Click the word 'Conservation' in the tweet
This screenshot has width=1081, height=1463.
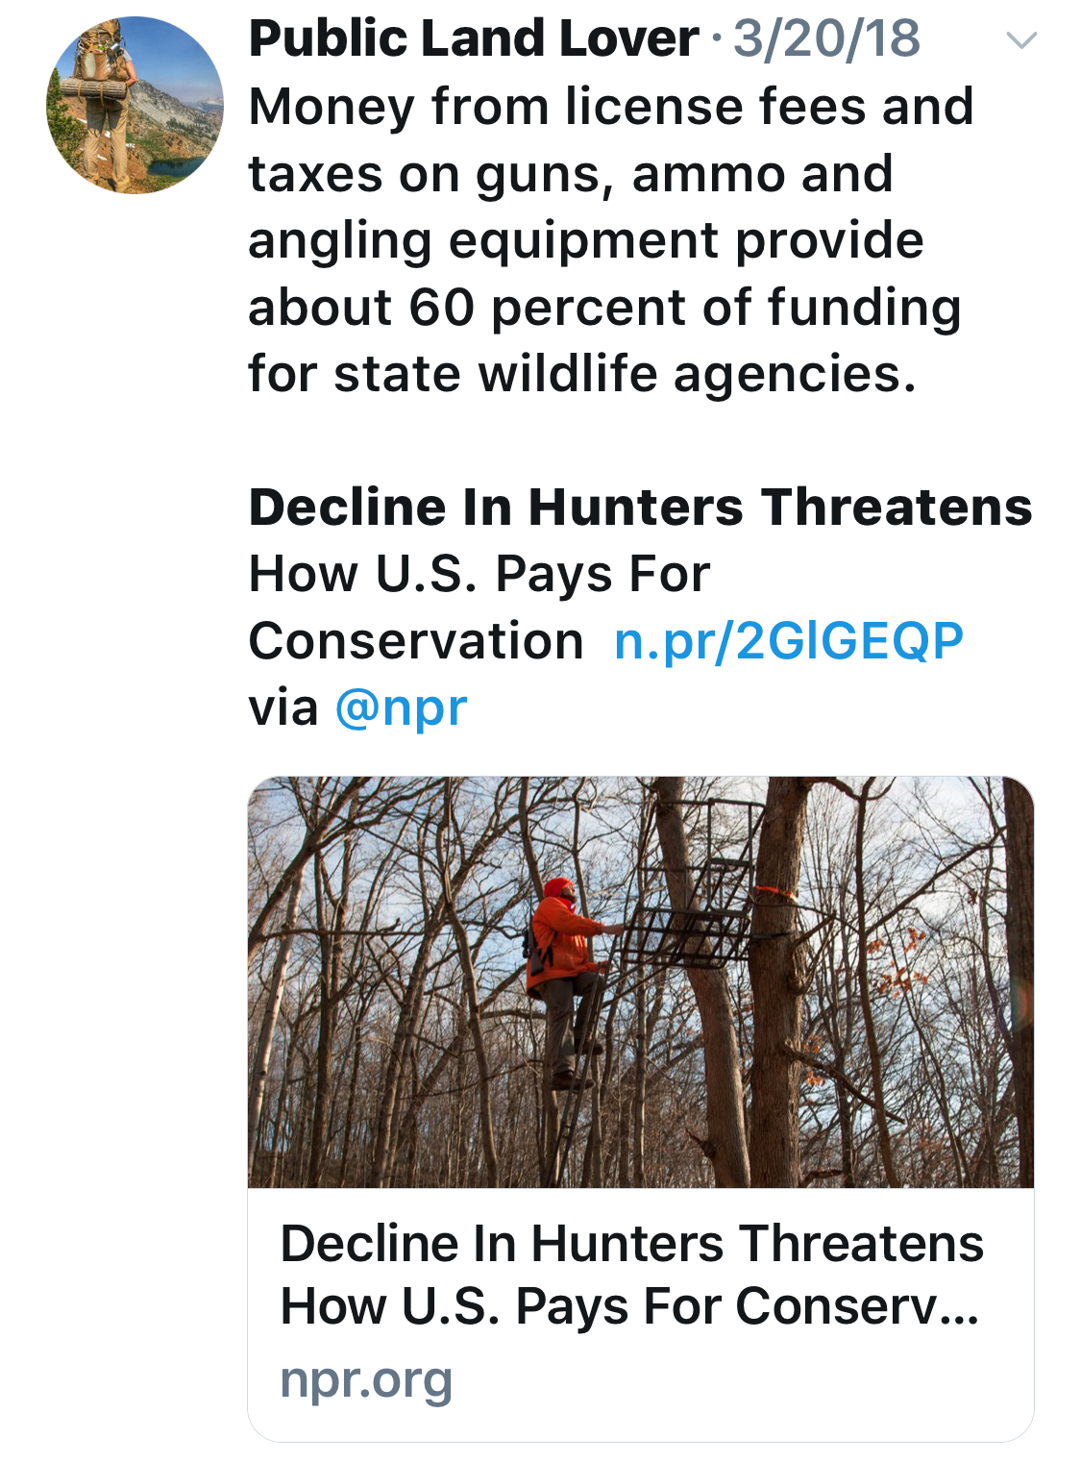coord(416,641)
